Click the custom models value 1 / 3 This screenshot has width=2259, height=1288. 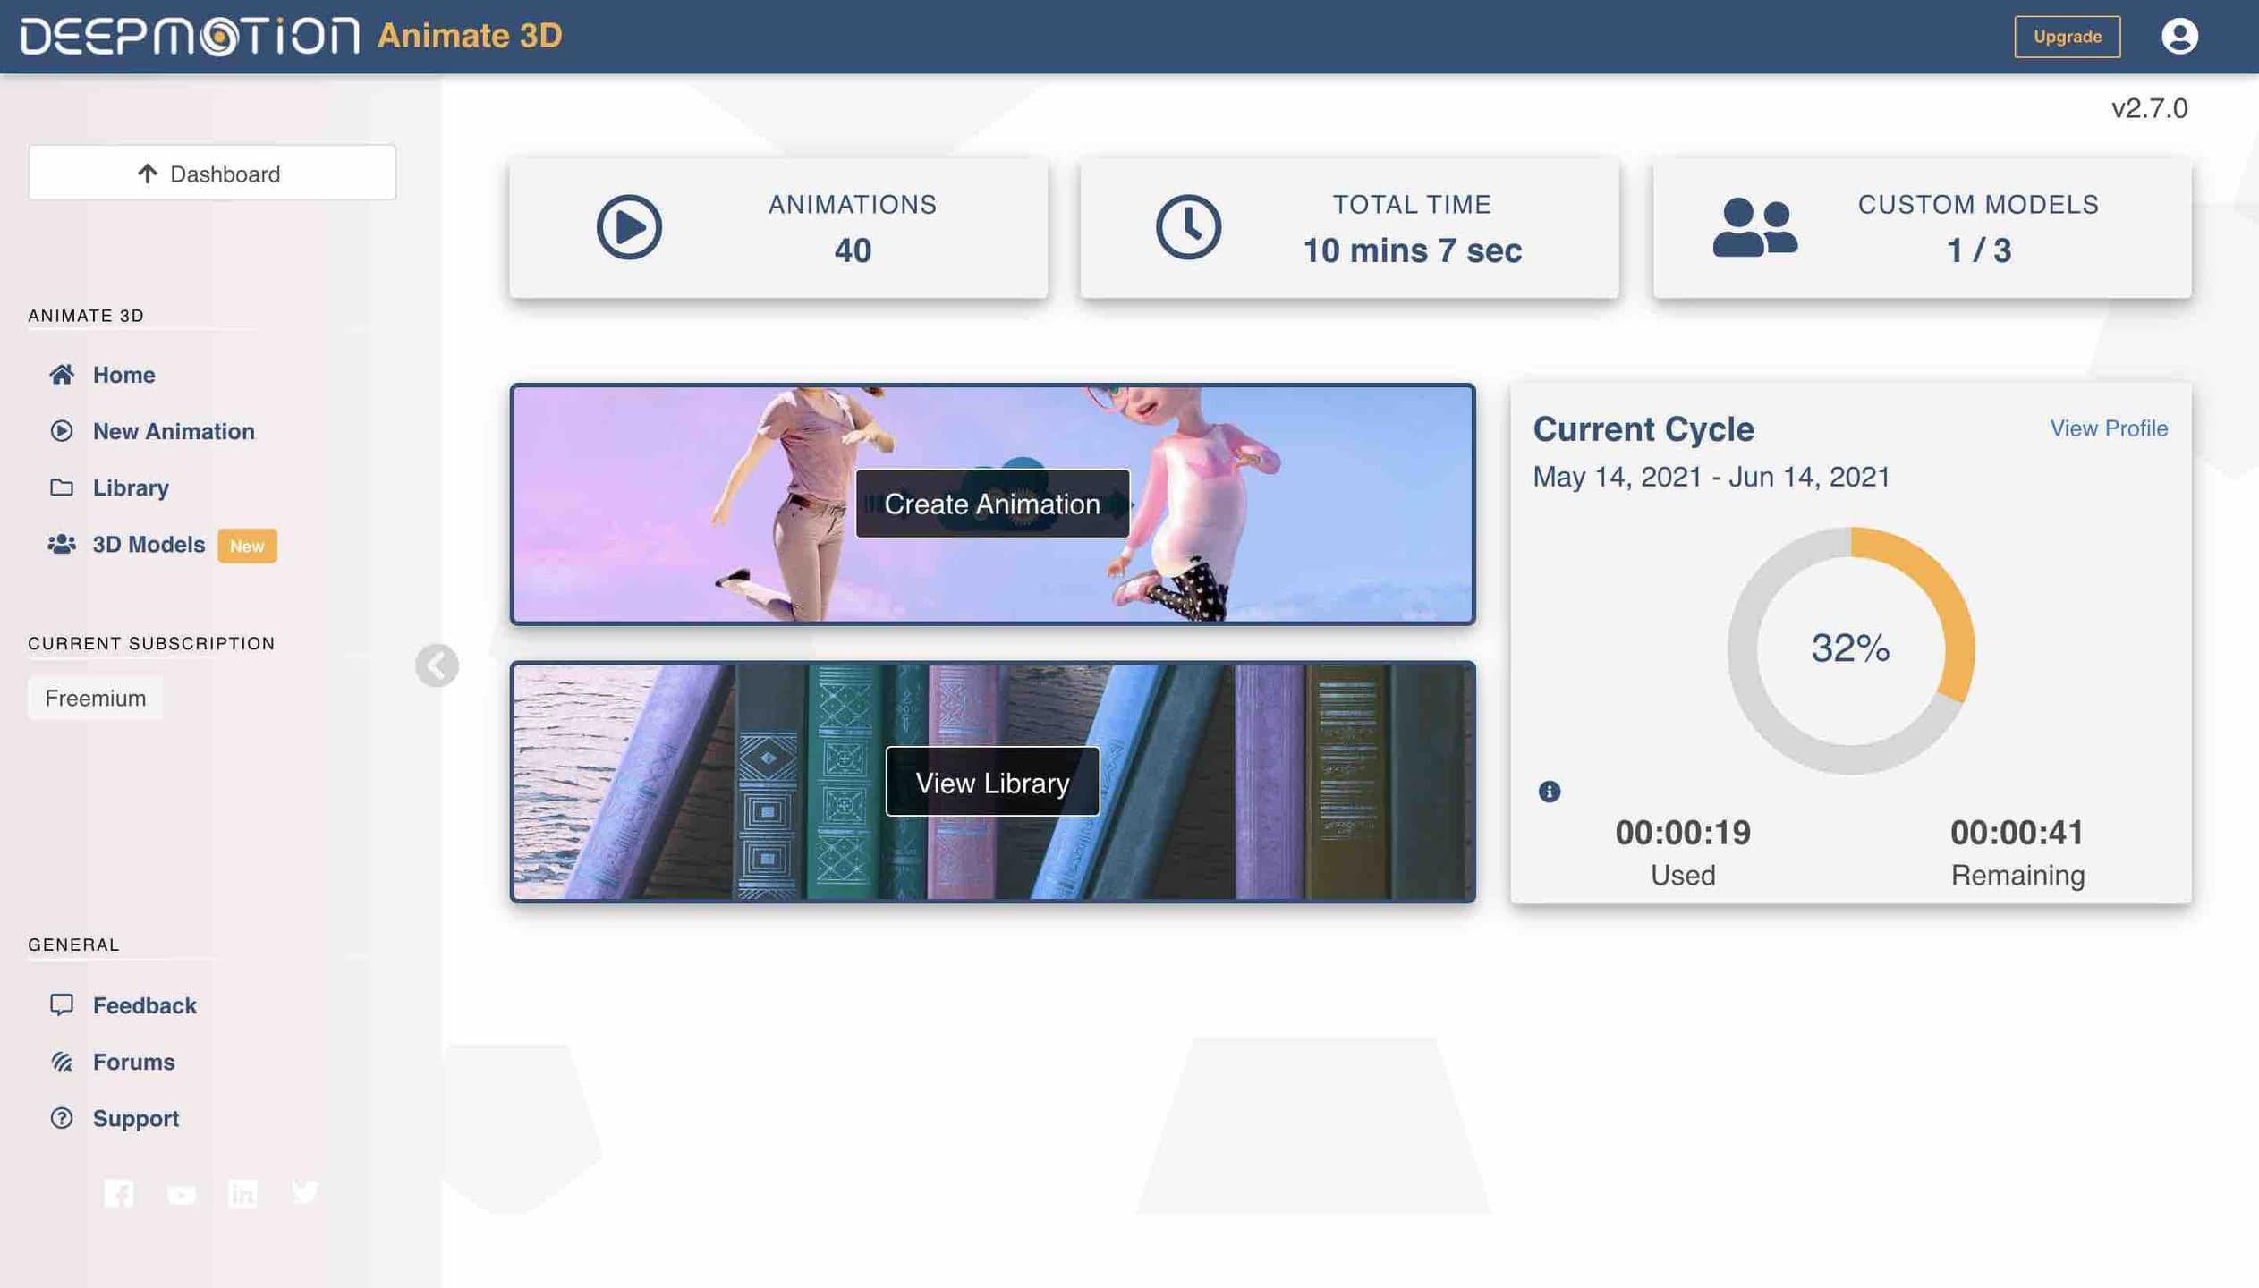click(1979, 250)
